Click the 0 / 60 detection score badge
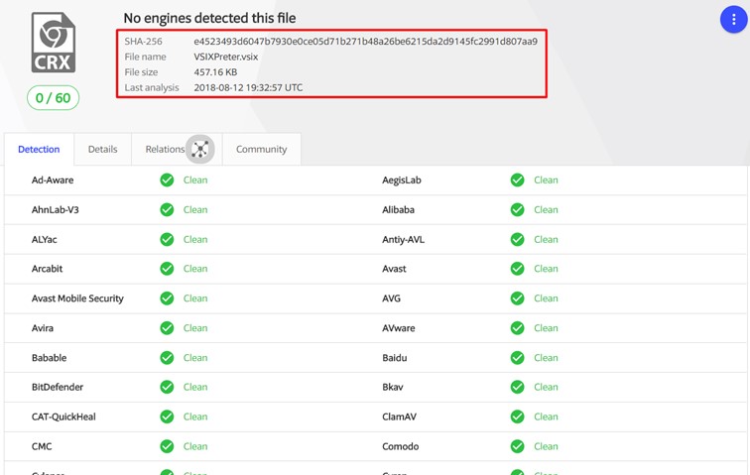The height and width of the screenshot is (475, 750). (x=54, y=98)
